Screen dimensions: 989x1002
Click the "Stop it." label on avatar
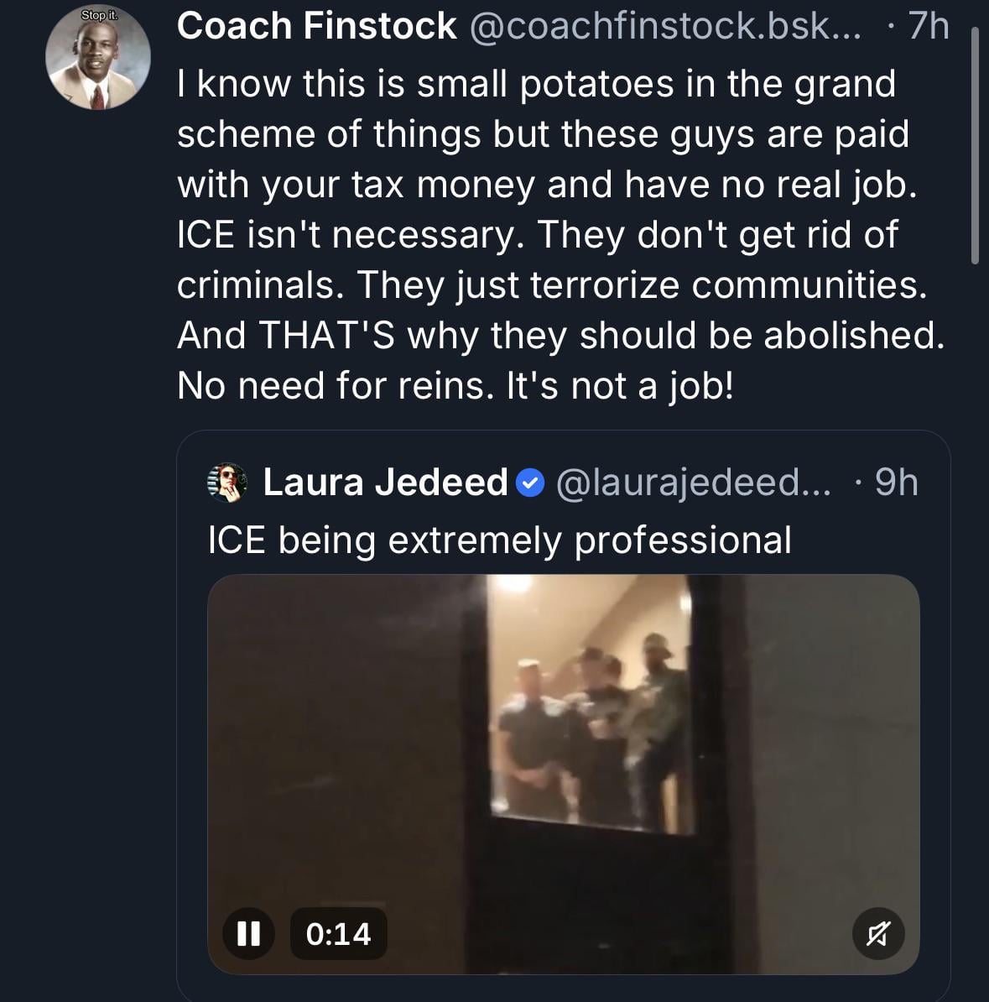[x=98, y=16]
